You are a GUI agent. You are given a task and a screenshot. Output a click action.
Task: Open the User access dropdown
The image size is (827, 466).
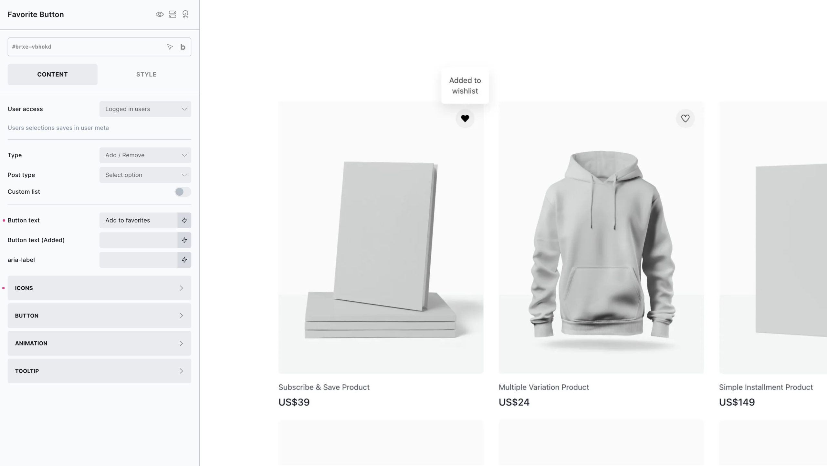tap(145, 109)
